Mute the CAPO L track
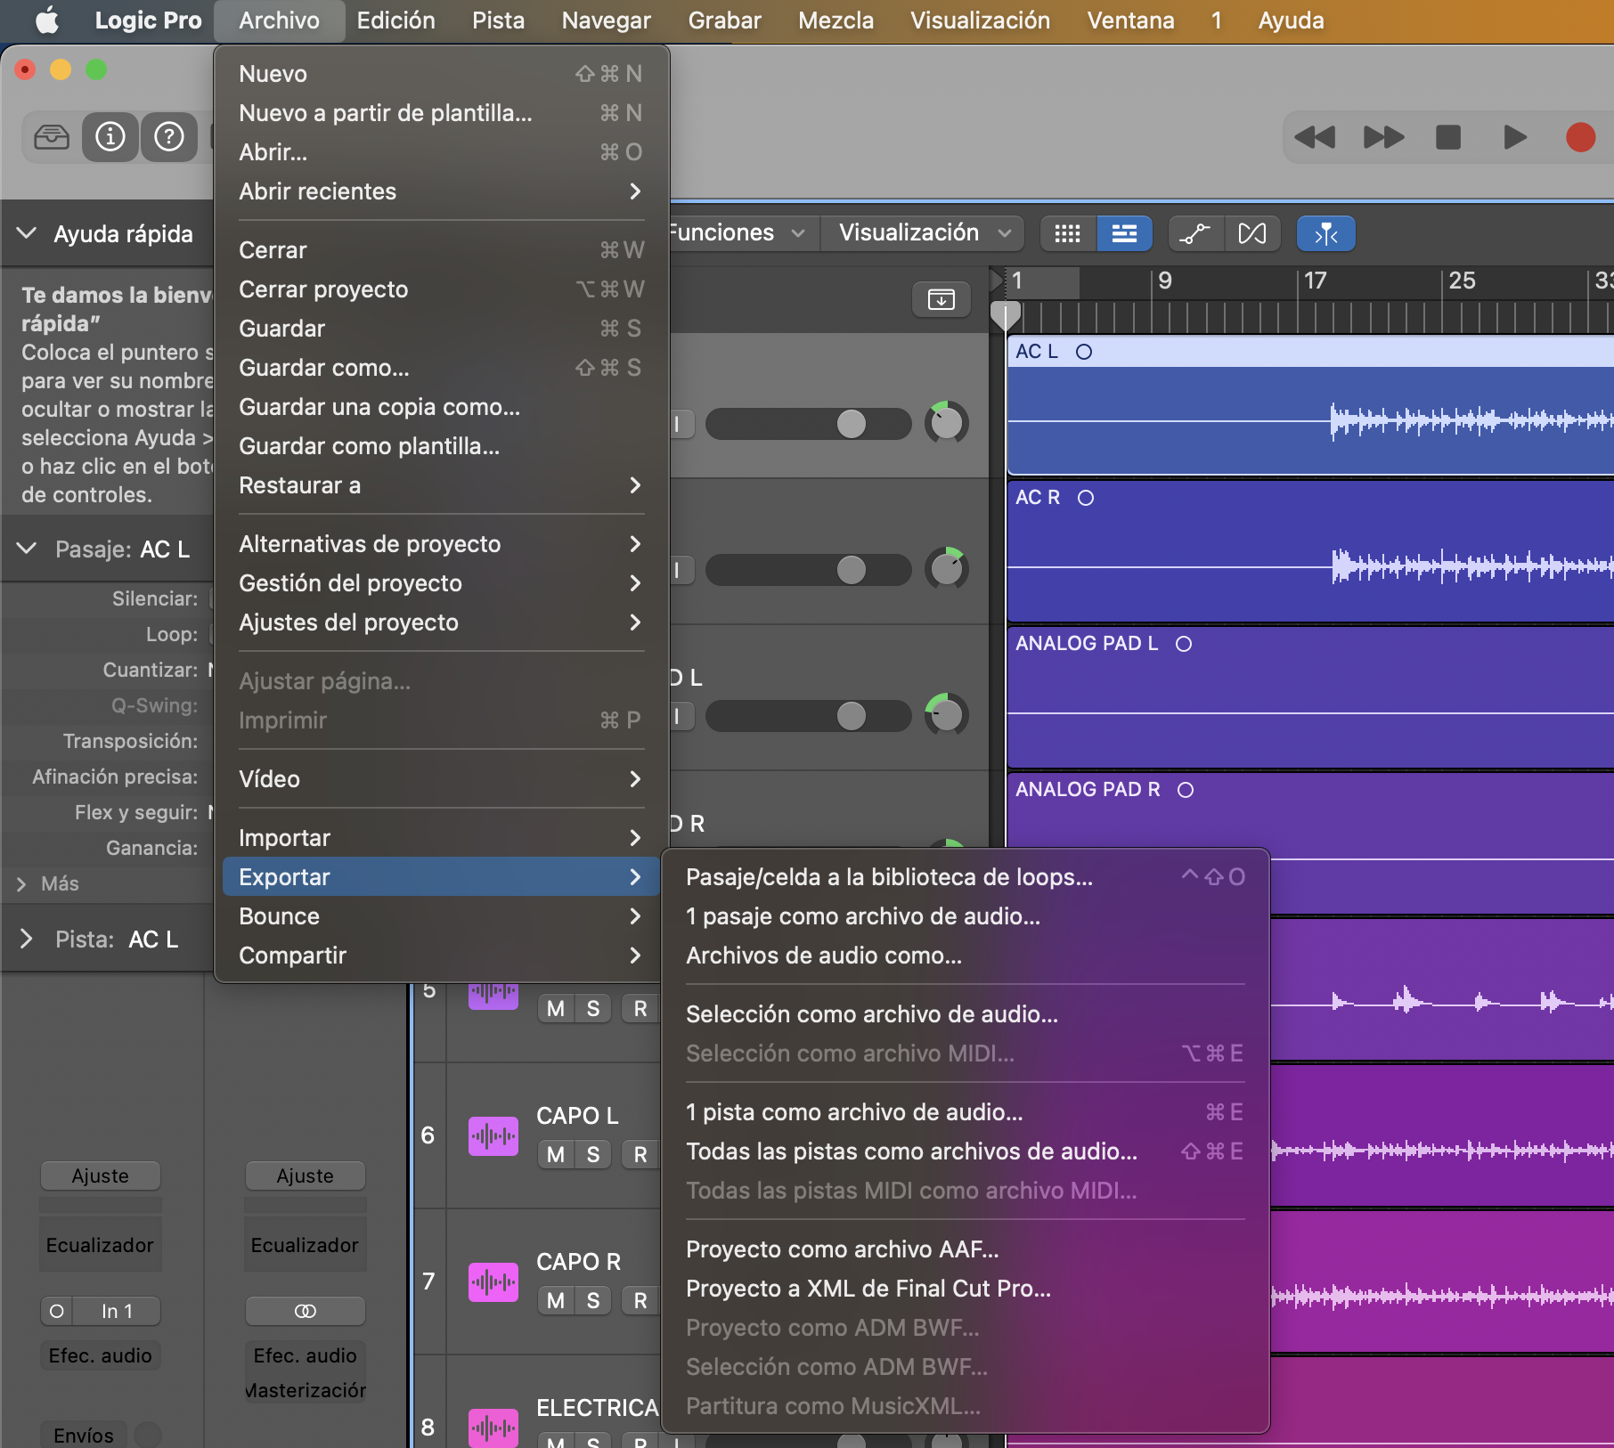The image size is (1614, 1448). [x=556, y=1155]
